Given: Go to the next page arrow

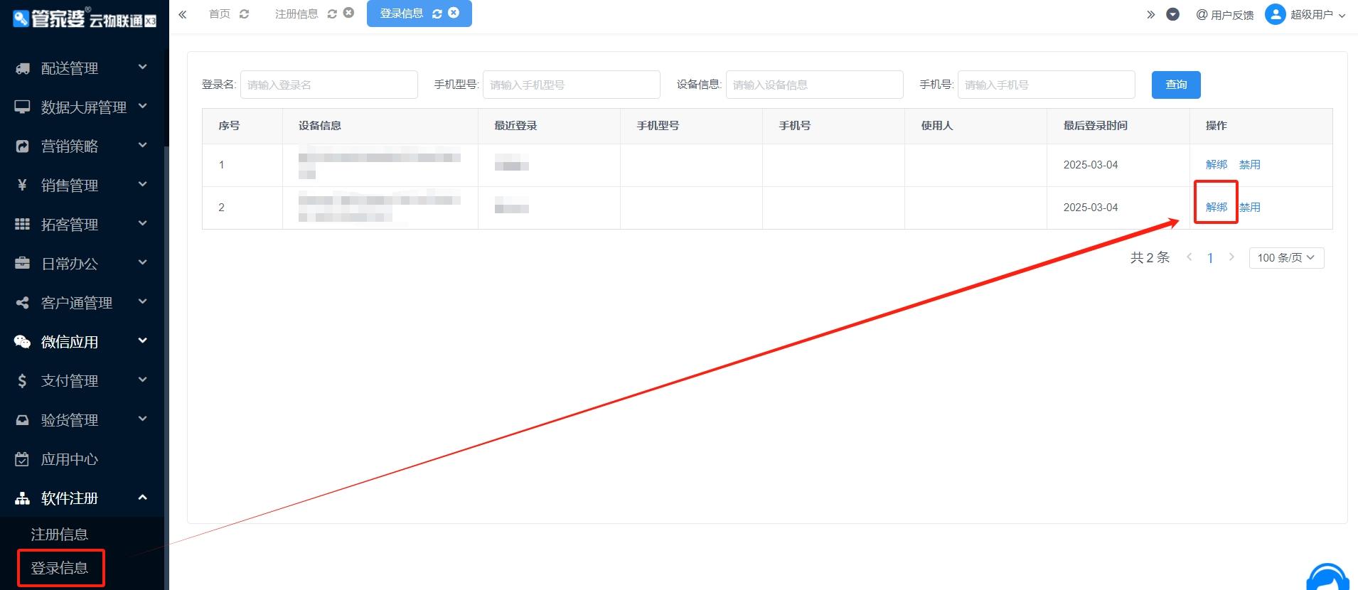Looking at the screenshot, I should pos(1231,257).
